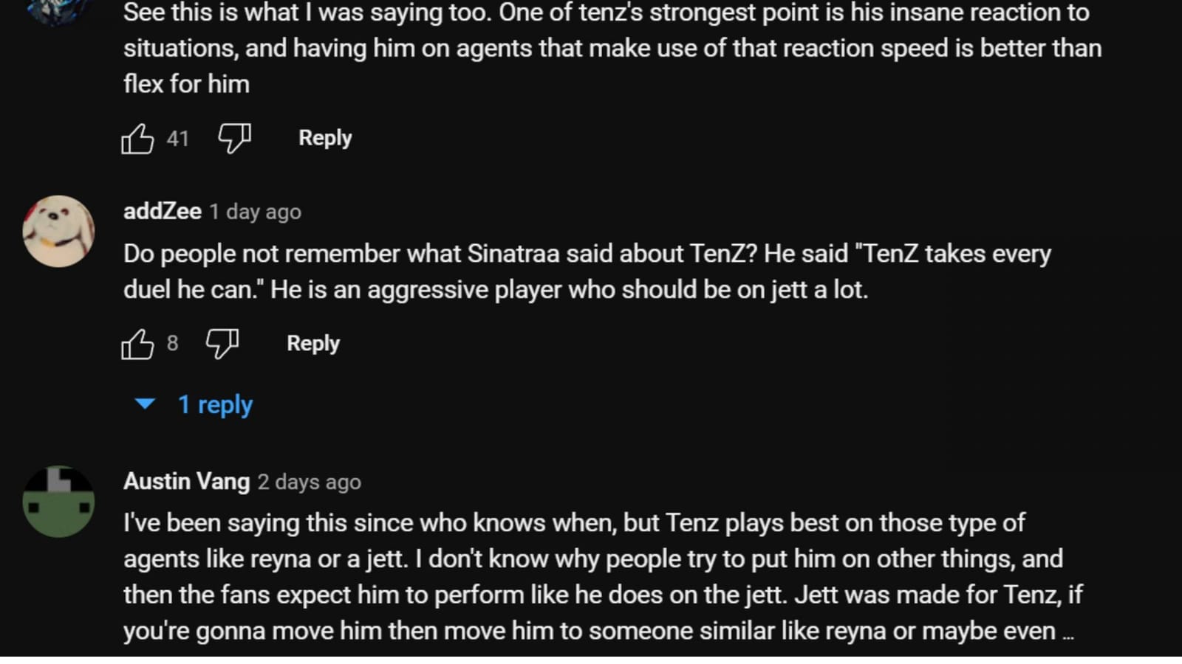The image size is (1182, 664).
Task: Reply to the comment about reaction speed
Action: point(324,137)
